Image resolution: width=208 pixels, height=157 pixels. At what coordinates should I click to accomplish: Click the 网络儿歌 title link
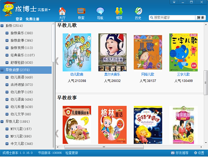[x=148, y=75]
